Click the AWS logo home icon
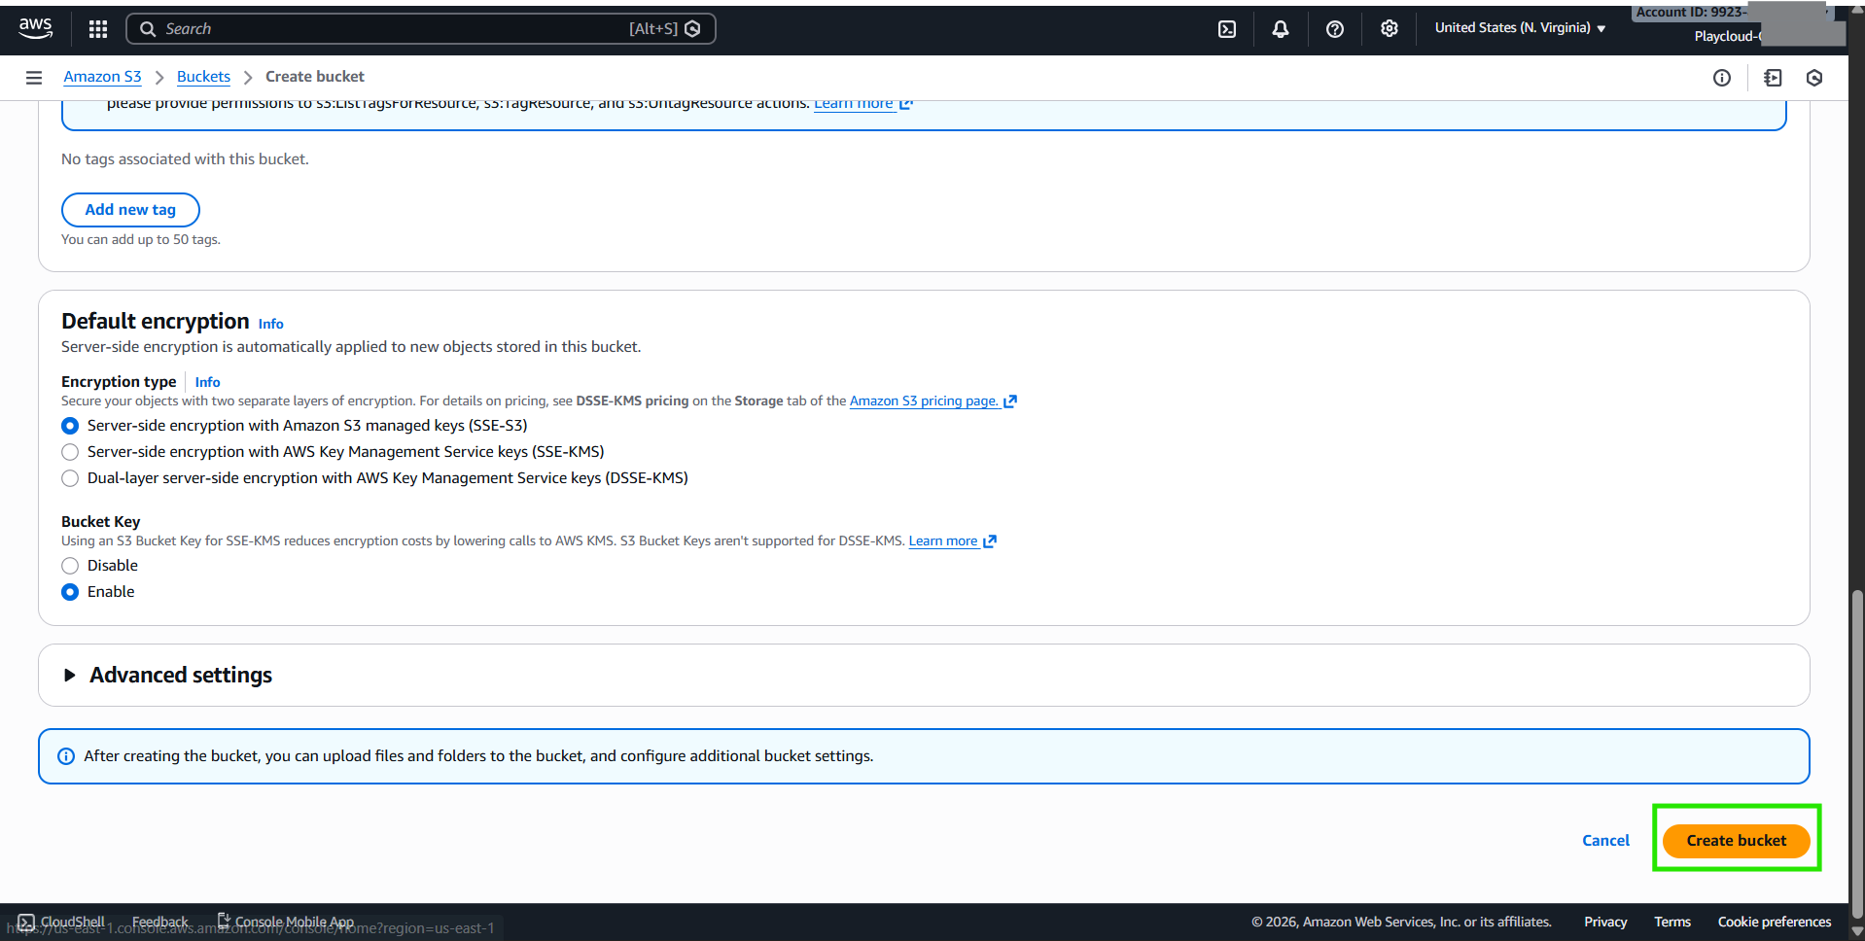 point(36,28)
